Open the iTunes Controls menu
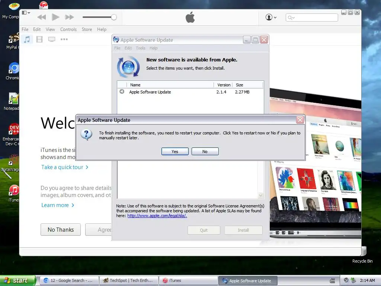Image resolution: width=381 pixels, height=286 pixels. point(68,29)
